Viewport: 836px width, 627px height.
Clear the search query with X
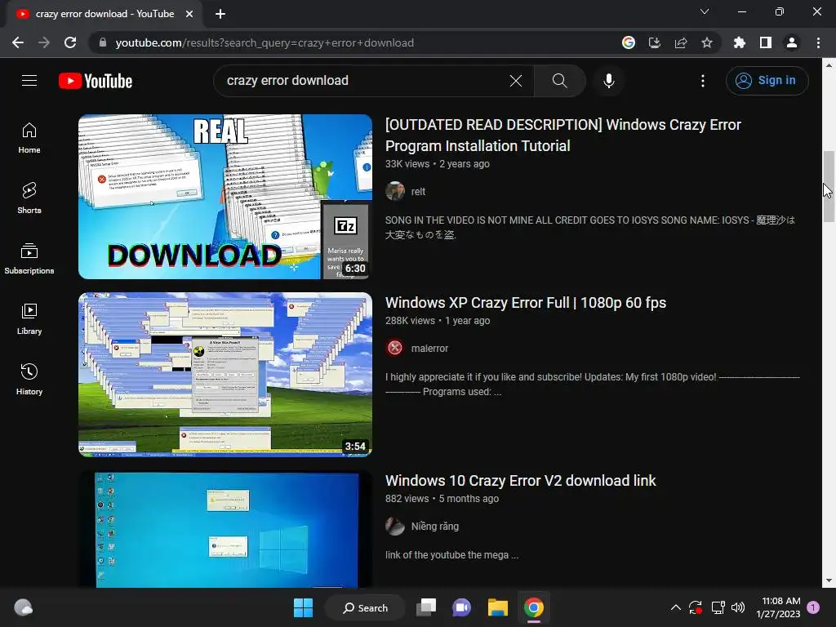pos(516,81)
